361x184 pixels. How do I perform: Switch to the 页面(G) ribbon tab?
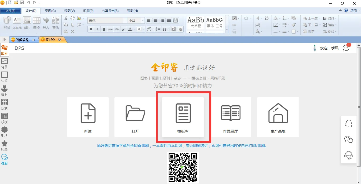(x=50, y=11)
